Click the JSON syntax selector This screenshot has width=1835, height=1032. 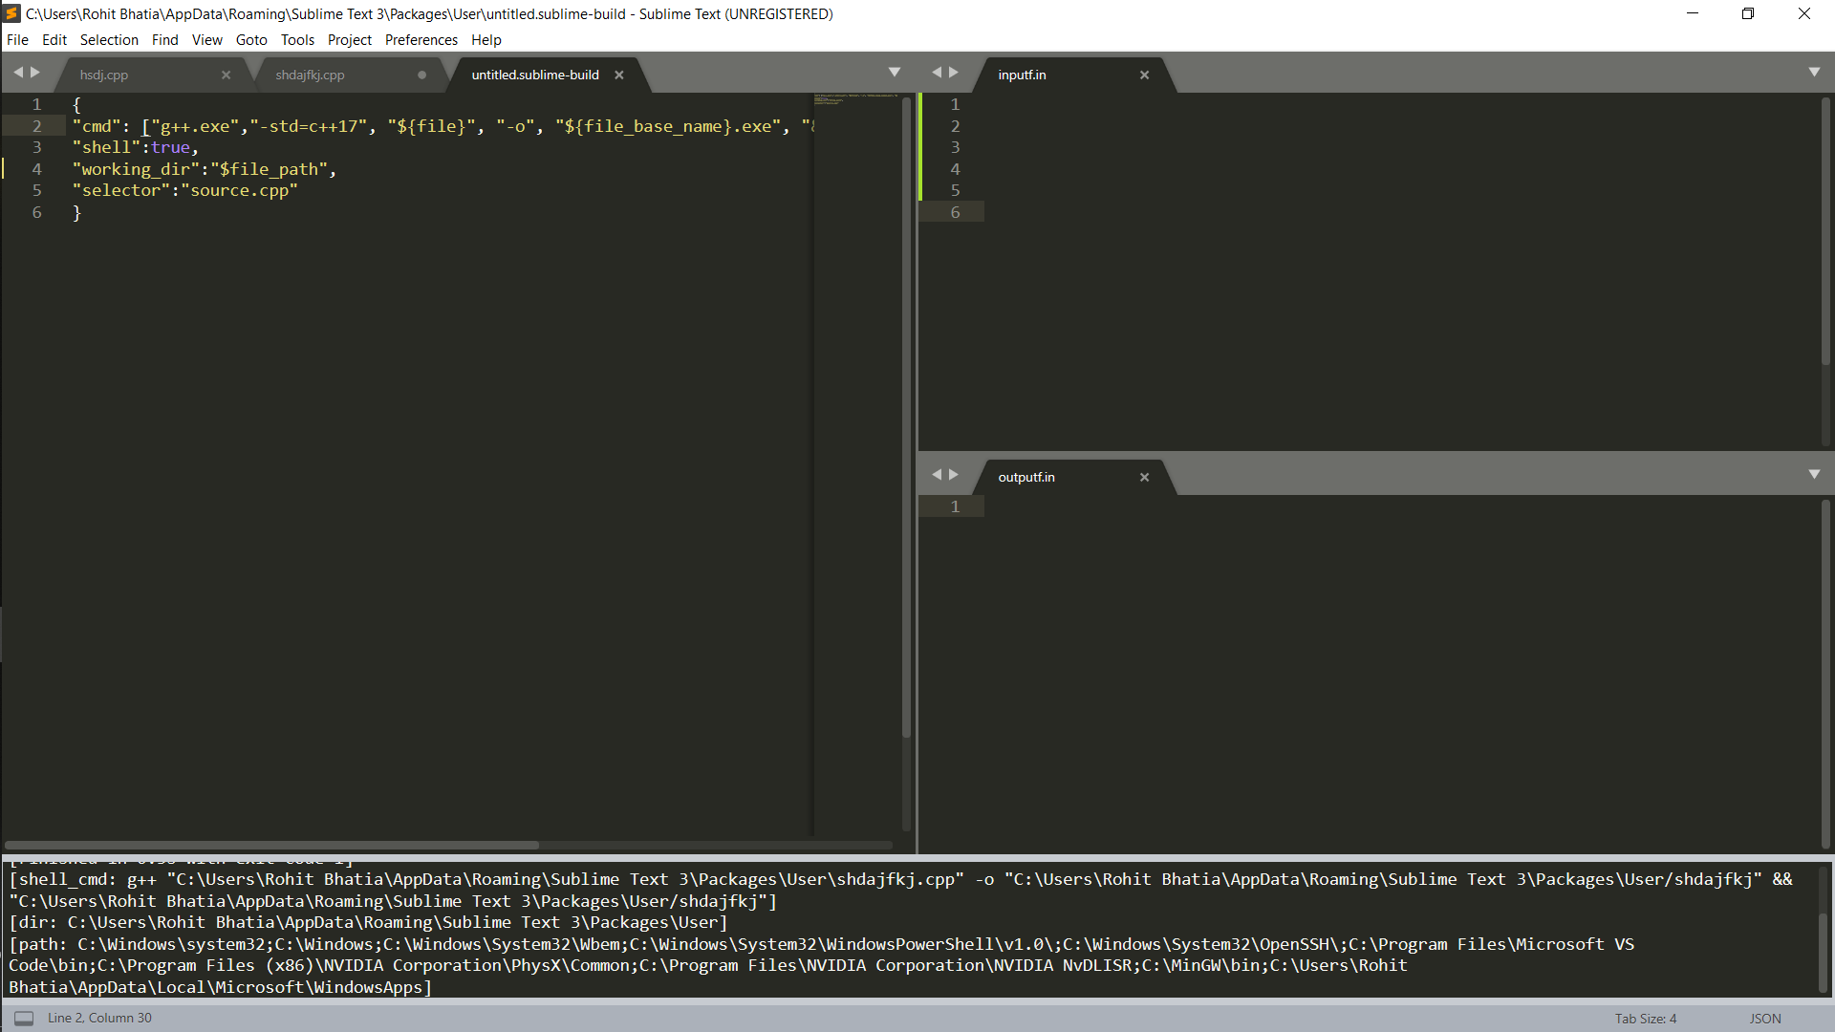1765,1019
